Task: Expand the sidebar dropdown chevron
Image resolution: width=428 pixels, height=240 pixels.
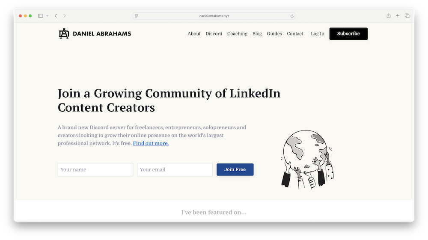Action: [48, 16]
